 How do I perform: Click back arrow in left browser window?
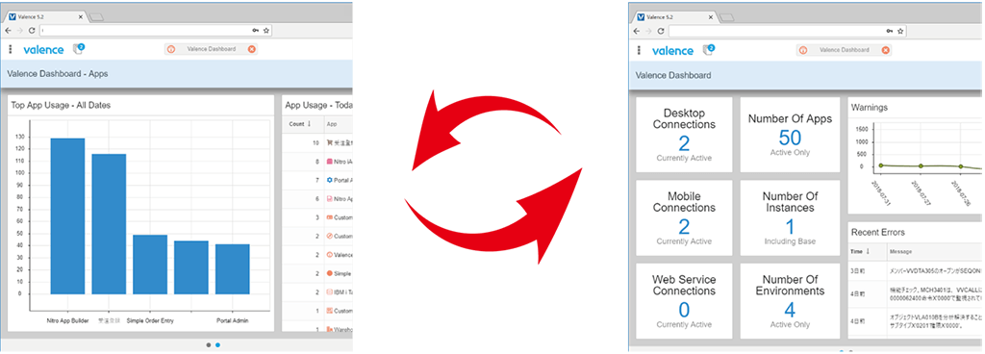click(8, 30)
